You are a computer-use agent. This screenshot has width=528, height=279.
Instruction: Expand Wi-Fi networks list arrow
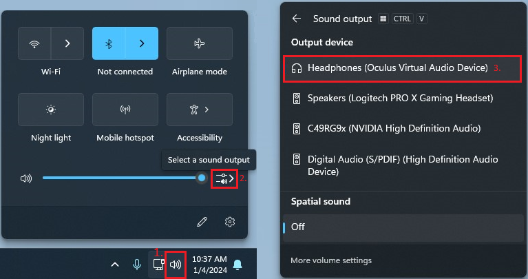pyautogui.click(x=67, y=43)
